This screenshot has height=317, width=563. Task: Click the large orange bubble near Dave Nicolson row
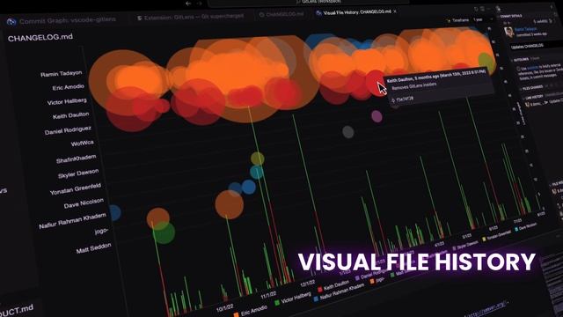click(229, 204)
